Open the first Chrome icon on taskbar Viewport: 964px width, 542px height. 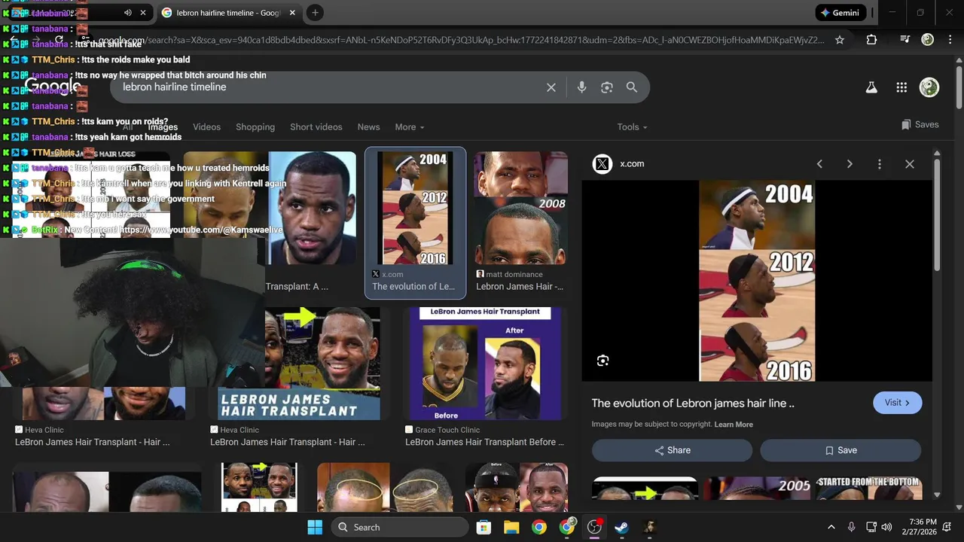[x=539, y=527]
